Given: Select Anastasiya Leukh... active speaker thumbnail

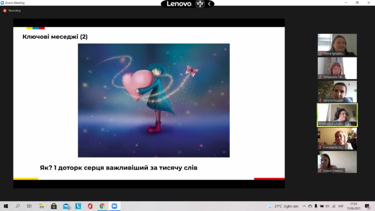Looking at the screenshot, I should click(337, 115).
